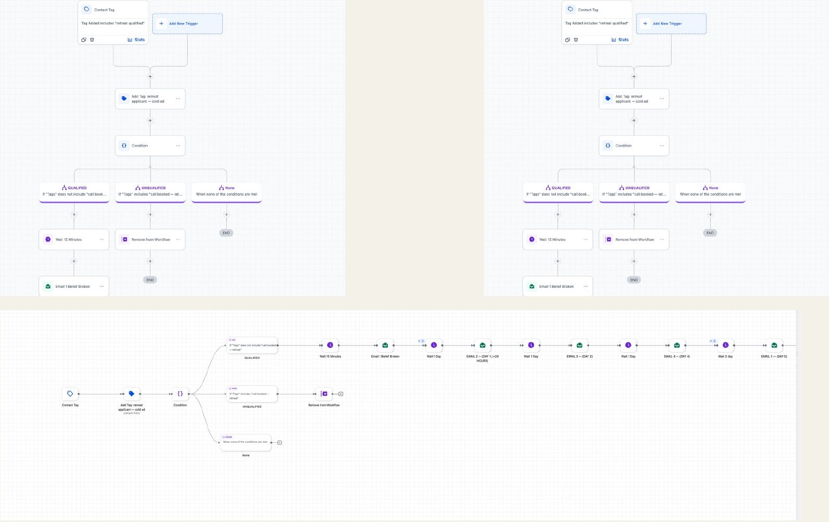Click Email 1 Belief Broken icon in left canvas
The width and height of the screenshot is (829, 522).
point(48,286)
